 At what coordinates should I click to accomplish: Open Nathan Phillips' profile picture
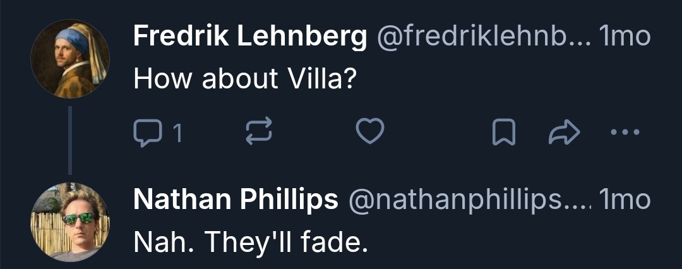point(69,222)
